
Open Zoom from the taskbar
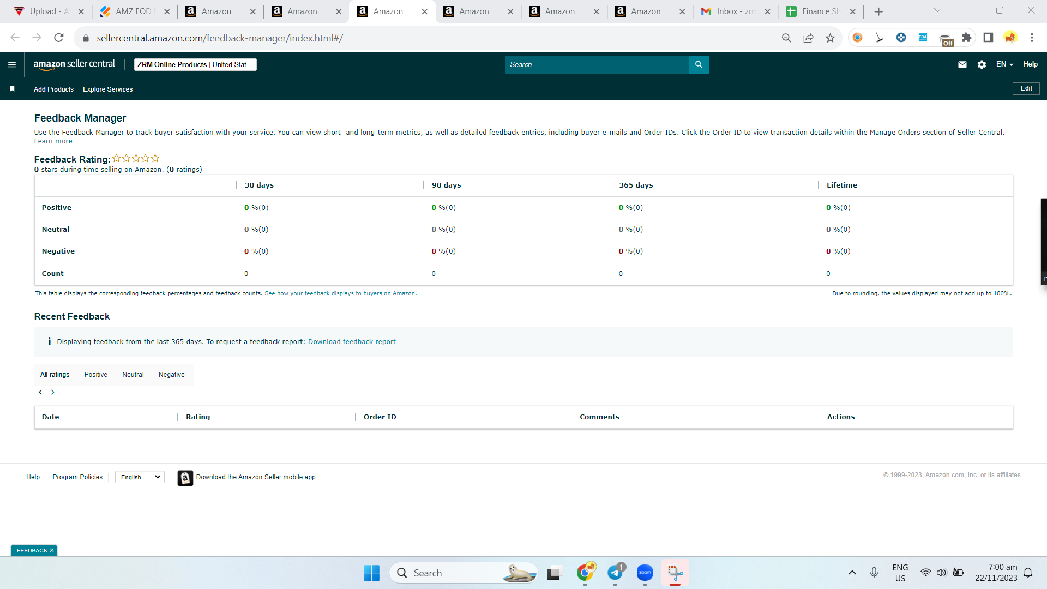(x=645, y=573)
